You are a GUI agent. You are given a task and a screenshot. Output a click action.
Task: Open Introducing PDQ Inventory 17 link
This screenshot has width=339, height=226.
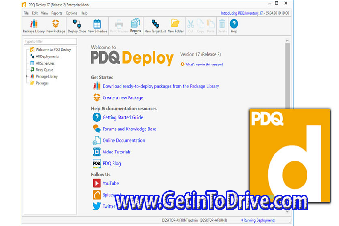[x=242, y=13]
